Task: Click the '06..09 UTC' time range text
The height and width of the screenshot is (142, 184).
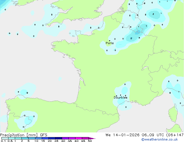Action: pos(153,135)
